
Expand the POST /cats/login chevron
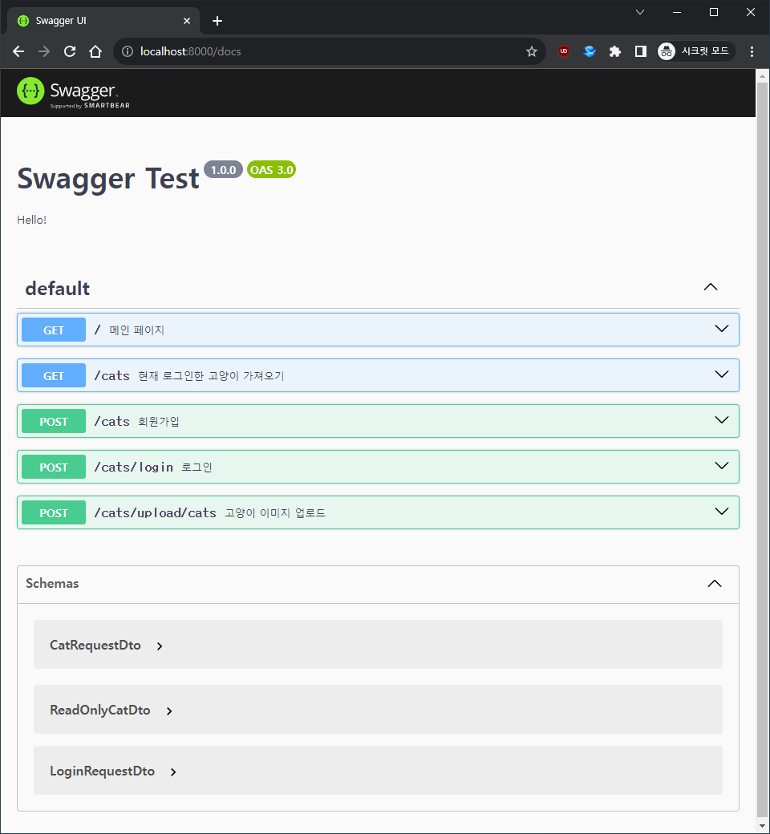tap(722, 466)
